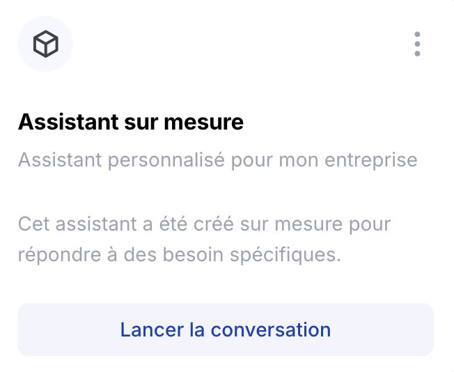Open the three-dot options menu
The height and width of the screenshot is (372, 454).
tap(417, 44)
